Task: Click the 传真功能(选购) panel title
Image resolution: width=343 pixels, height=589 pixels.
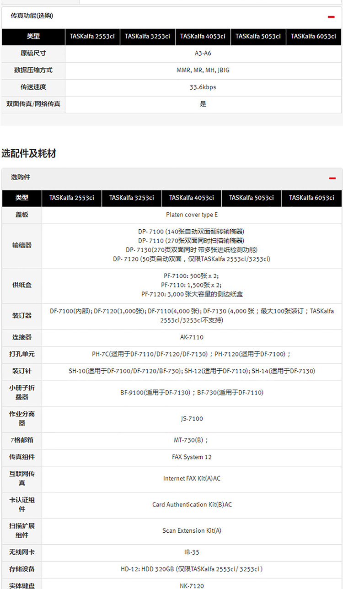Action: point(32,16)
